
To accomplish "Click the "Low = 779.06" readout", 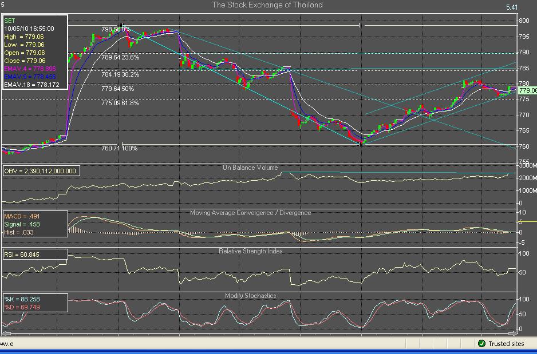I will 24,45.
